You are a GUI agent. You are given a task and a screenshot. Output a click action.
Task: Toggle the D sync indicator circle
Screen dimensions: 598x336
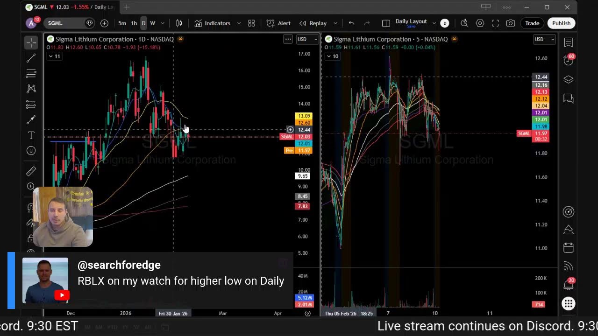pyautogui.click(x=445, y=23)
